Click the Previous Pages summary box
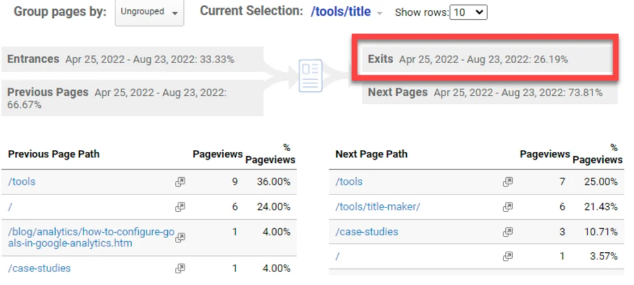Viewport: 634px width, 285px height. (x=132, y=98)
